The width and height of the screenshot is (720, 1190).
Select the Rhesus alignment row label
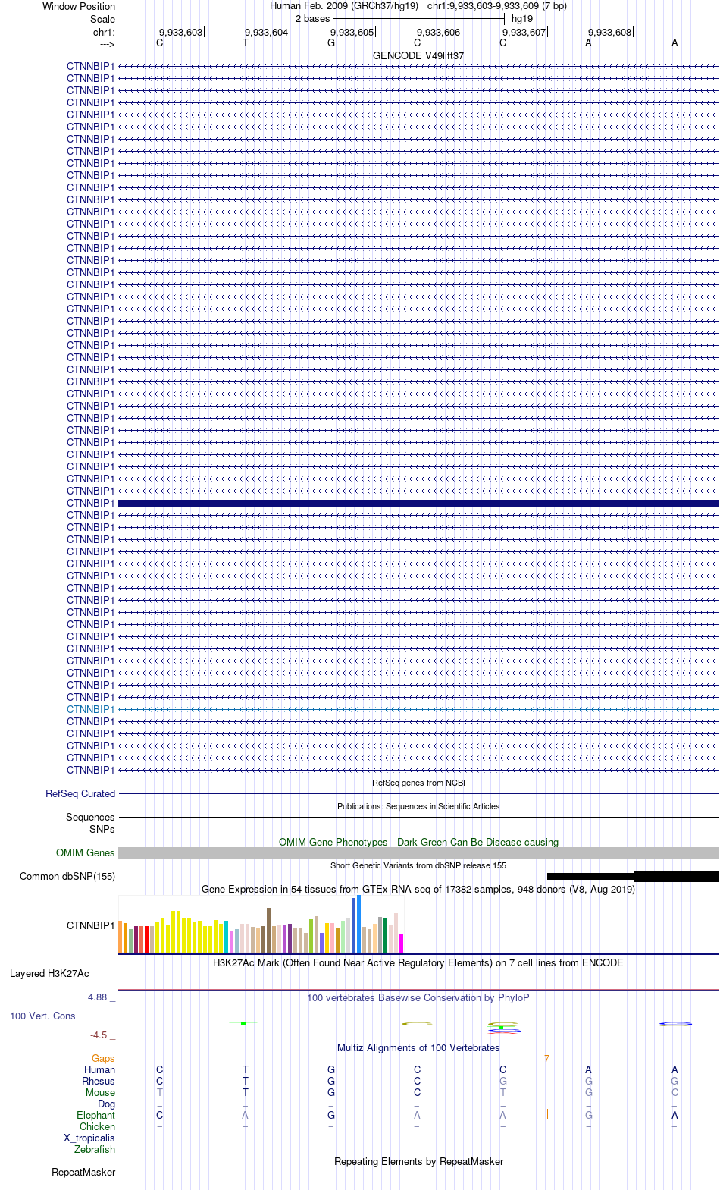[99, 1081]
